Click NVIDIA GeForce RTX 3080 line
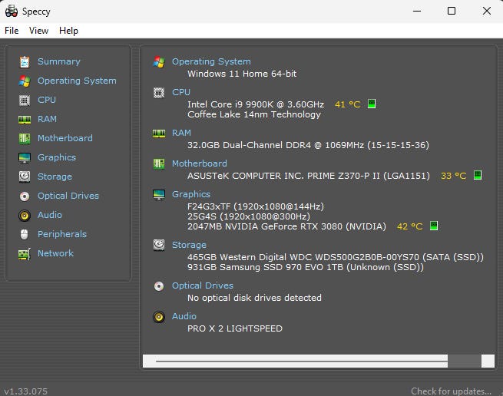This screenshot has height=396, width=503. tap(286, 226)
